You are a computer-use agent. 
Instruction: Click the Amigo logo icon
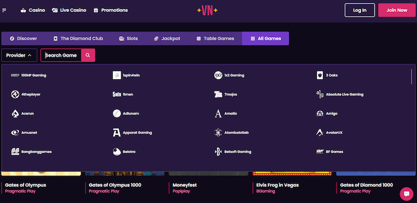[x=320, y=114]
